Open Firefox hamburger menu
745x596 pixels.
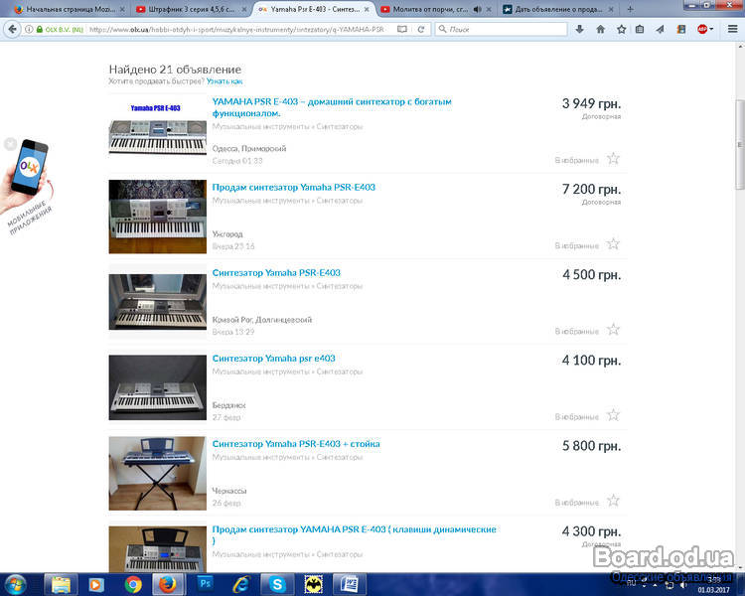click(732, 29)
